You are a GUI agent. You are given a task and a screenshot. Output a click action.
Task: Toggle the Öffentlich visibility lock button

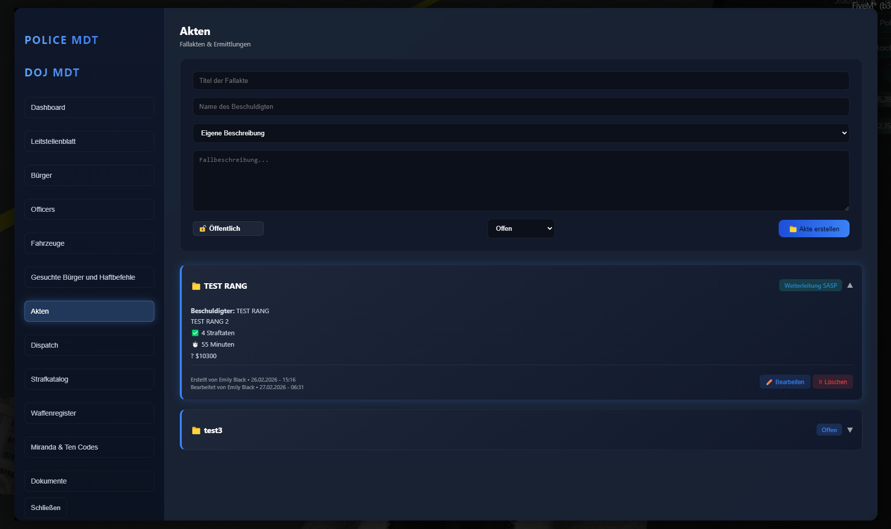tap(228, 228)
